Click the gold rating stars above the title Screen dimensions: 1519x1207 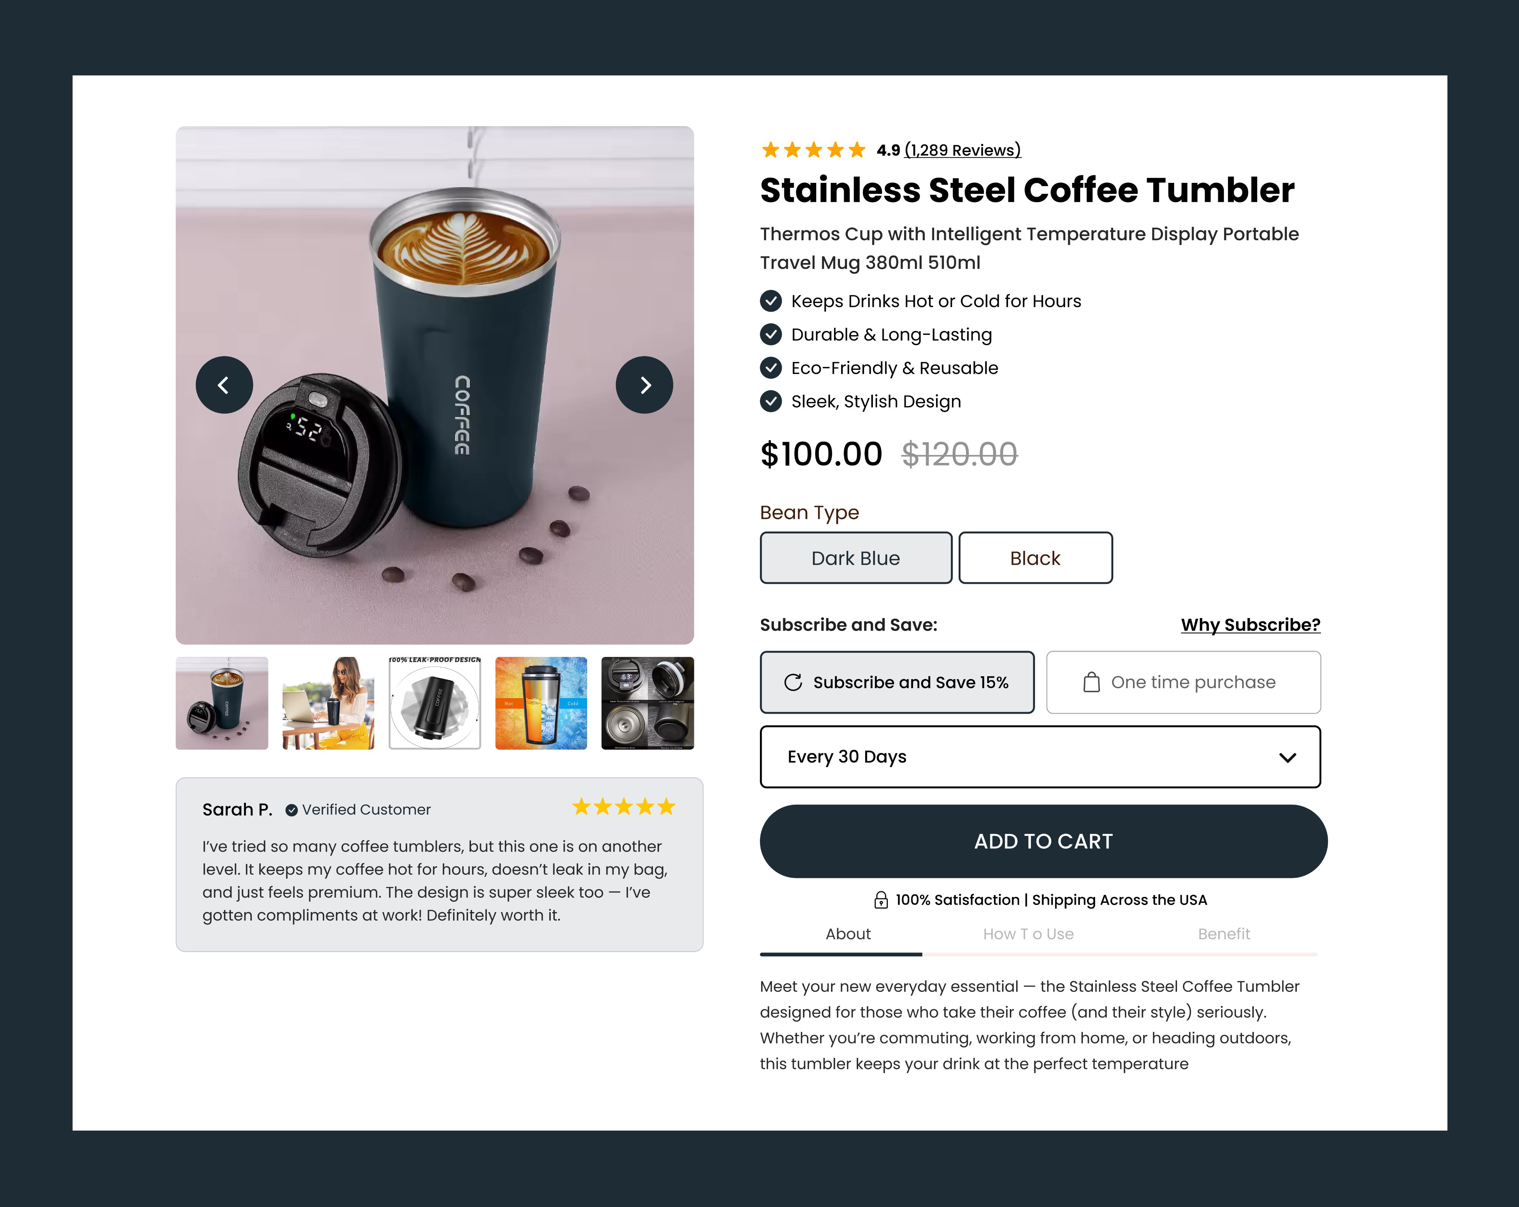point(813,150)
